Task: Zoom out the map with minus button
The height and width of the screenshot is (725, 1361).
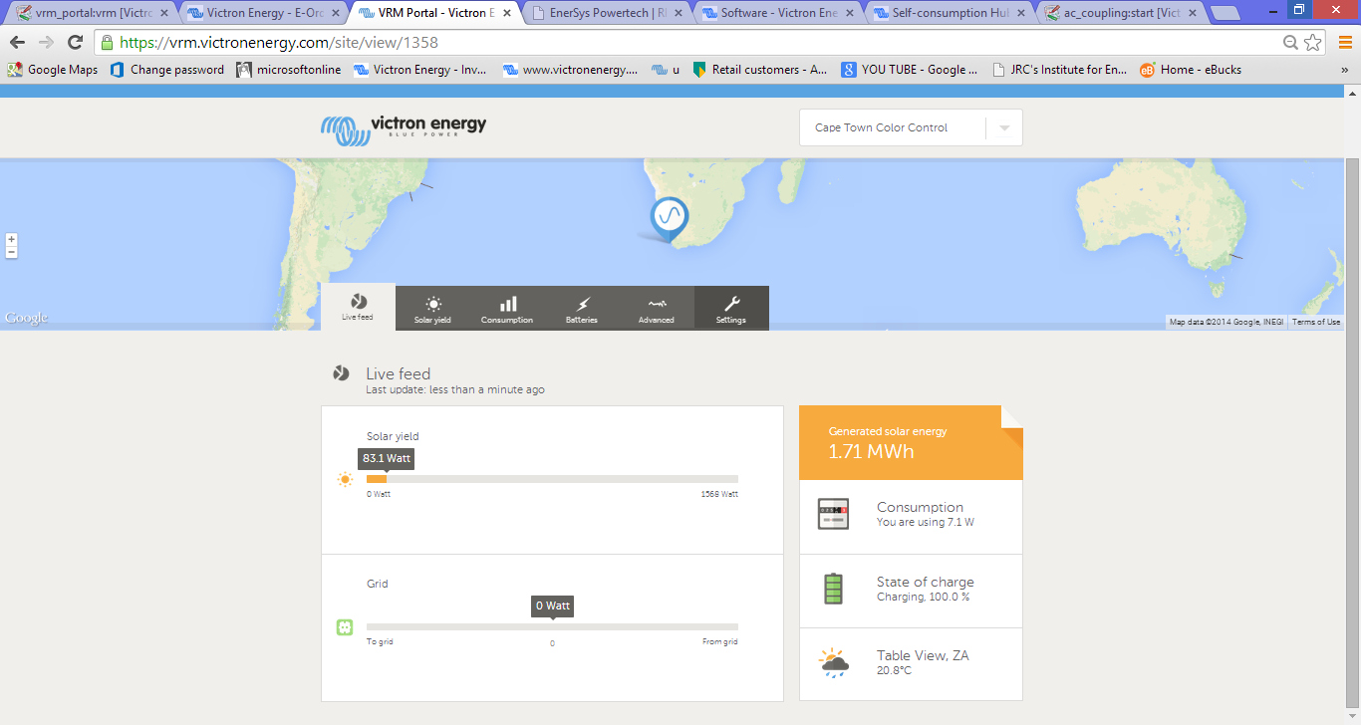Action: 11,253
